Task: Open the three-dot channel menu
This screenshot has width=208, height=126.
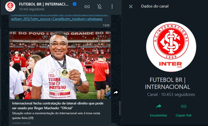Action: [112, 7]
